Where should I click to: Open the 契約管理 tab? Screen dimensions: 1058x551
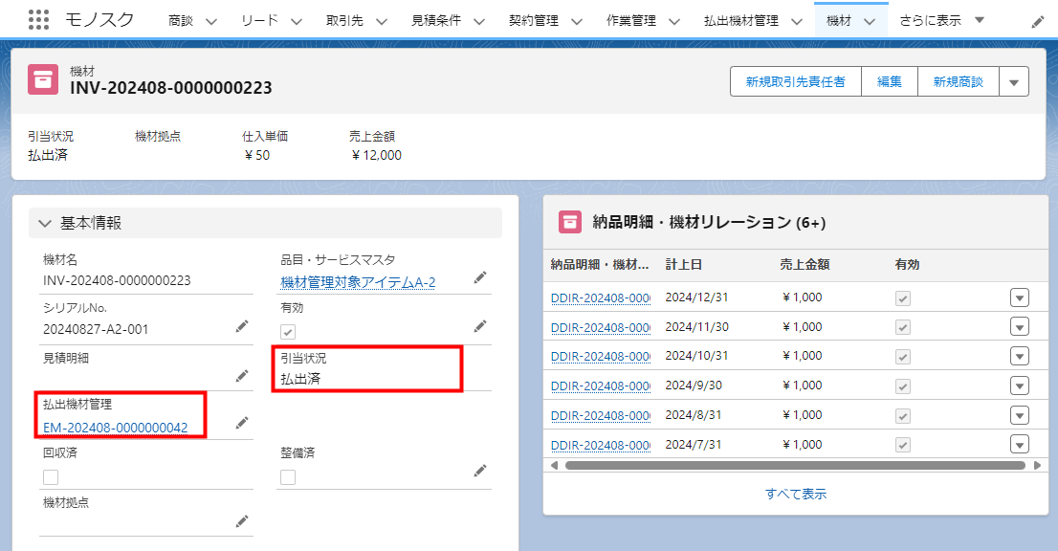[536, 20]
